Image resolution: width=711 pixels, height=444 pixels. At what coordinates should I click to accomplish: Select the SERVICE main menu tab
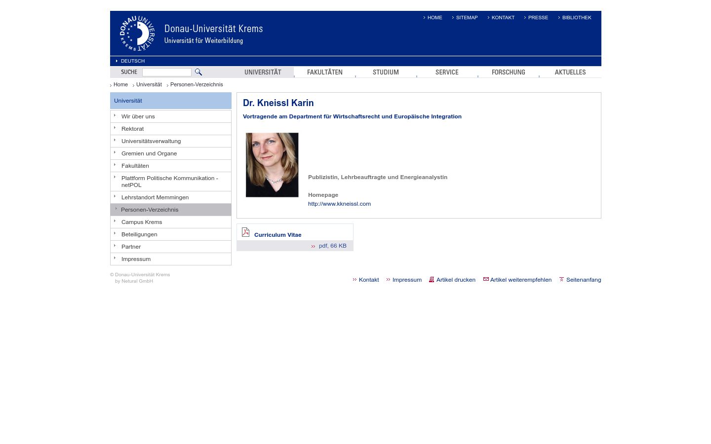tap(447, 72)
